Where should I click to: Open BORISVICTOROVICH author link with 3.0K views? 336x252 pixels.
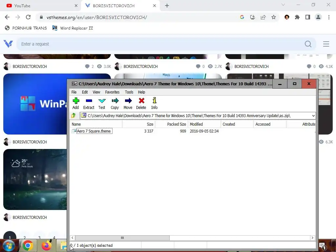pos(30,66)
